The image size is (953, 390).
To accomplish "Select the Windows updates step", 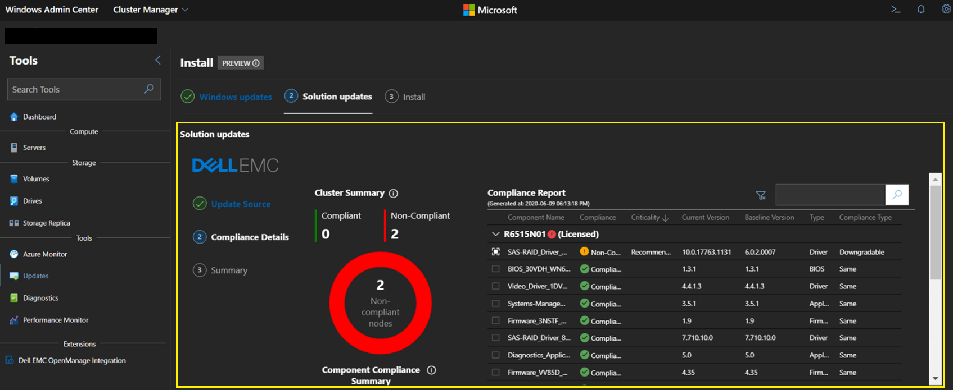I will [227, 97].
